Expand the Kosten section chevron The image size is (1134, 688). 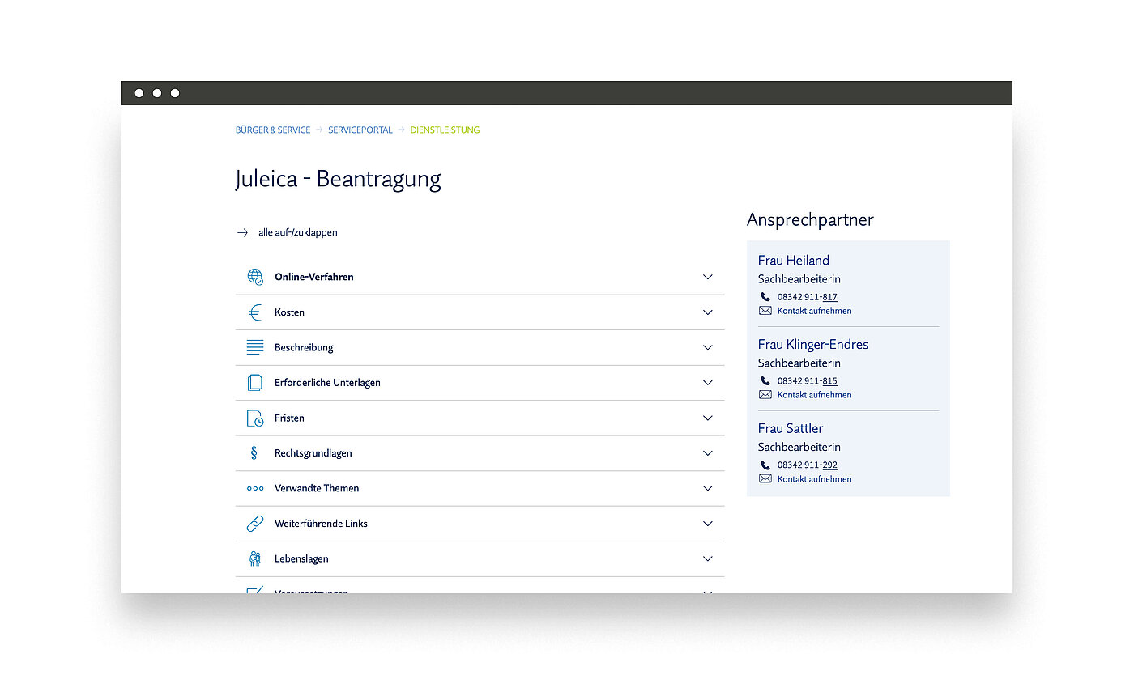(x=708, y=312)
